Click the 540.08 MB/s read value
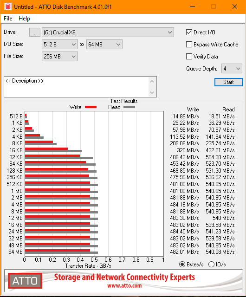The width and height of the screenshot is (246, 297). click(x=220, y=252)
